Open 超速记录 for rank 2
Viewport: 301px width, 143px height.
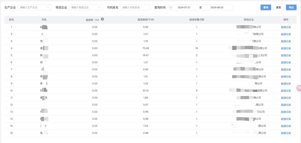[286, 34]
